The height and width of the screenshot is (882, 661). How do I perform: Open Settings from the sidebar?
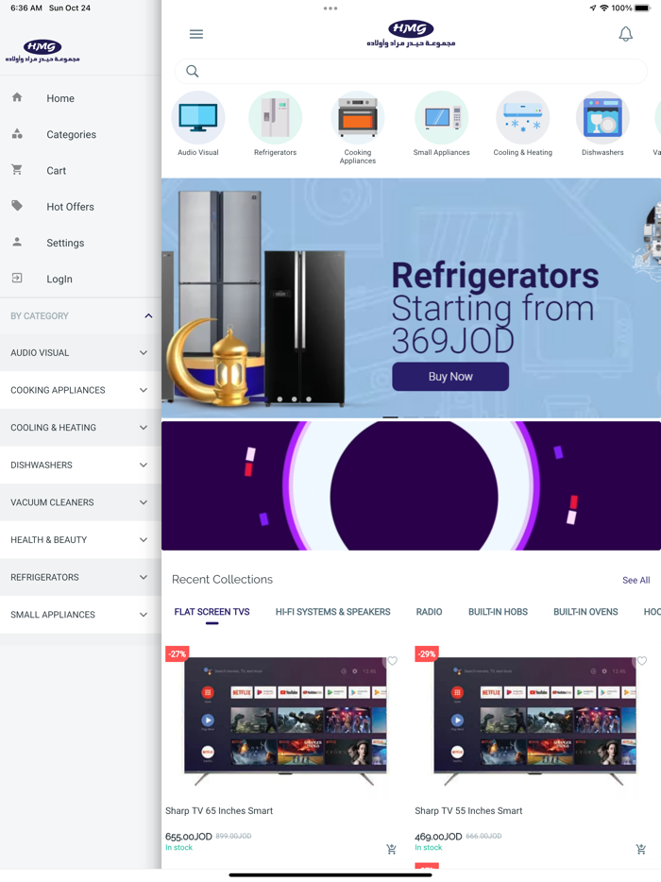(x=65, y=243)
